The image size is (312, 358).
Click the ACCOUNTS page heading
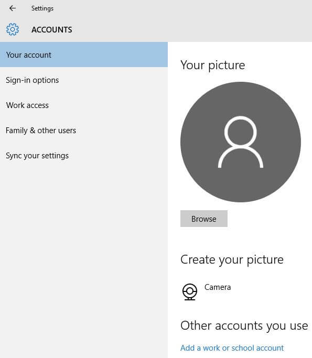52,30
